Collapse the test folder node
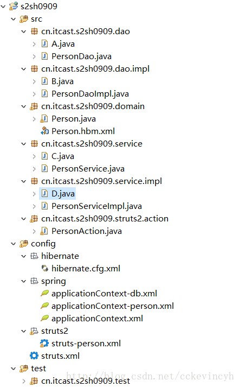Screen dimensions: 240x387 pos(14,369)
